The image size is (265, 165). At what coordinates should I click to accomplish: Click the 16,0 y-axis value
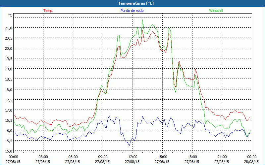[x=9, y=131]
